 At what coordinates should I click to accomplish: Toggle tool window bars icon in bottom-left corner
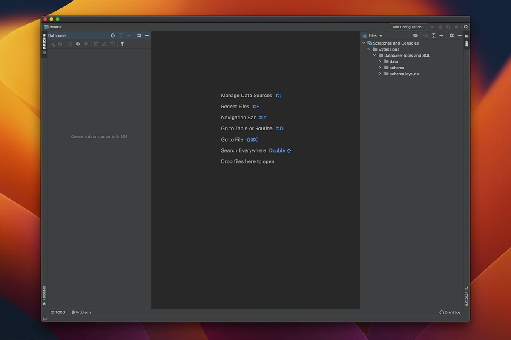pos(44,318)
